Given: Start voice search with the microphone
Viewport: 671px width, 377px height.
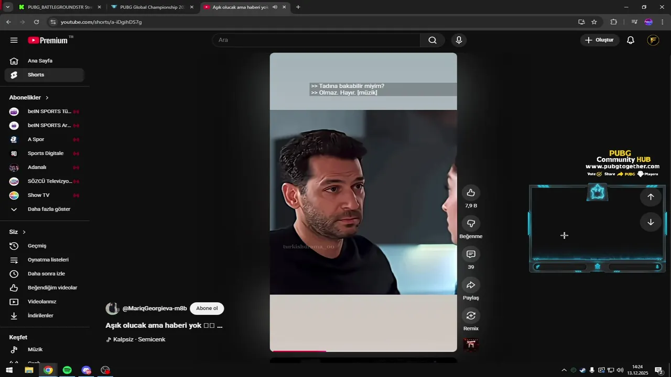Looking at the screenshot, I should [x=459, y=40].
